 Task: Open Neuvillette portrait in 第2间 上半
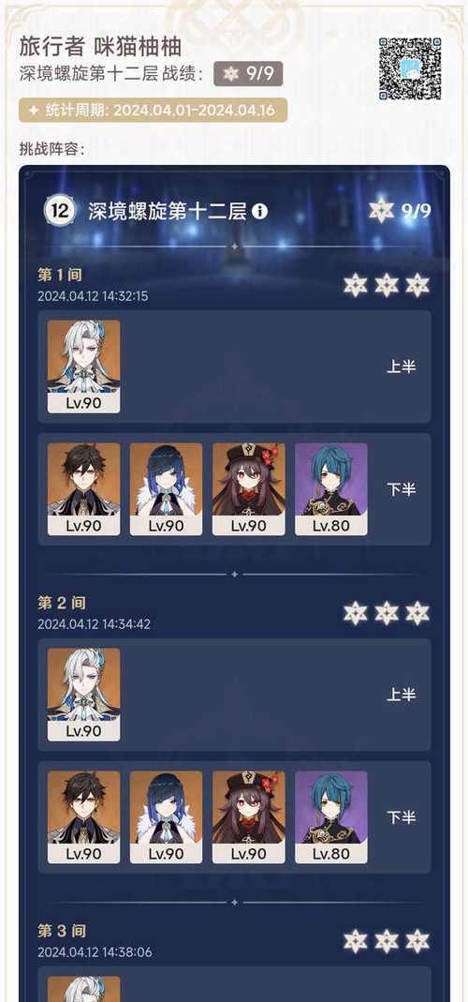pos(83,695)
